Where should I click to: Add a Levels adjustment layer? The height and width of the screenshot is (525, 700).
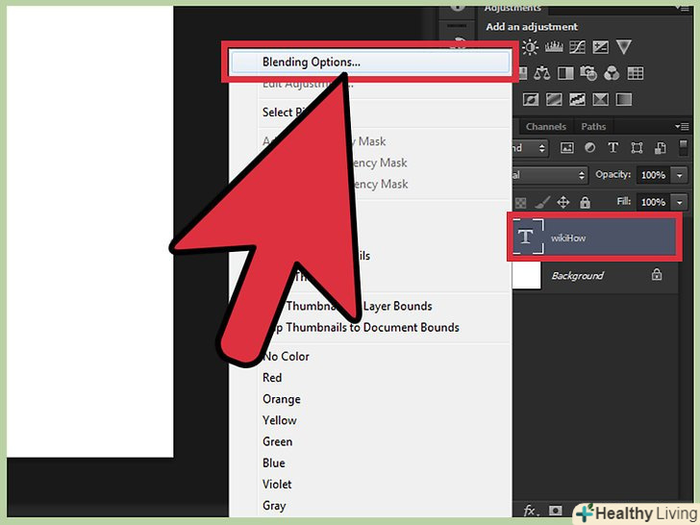[553, 47]
